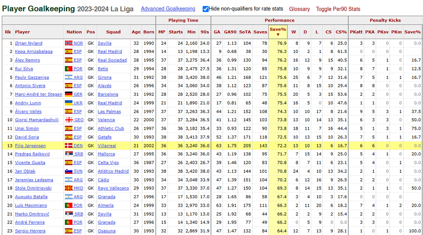Click Denmark flag in Filip Jørgensen row

[69, 146]
